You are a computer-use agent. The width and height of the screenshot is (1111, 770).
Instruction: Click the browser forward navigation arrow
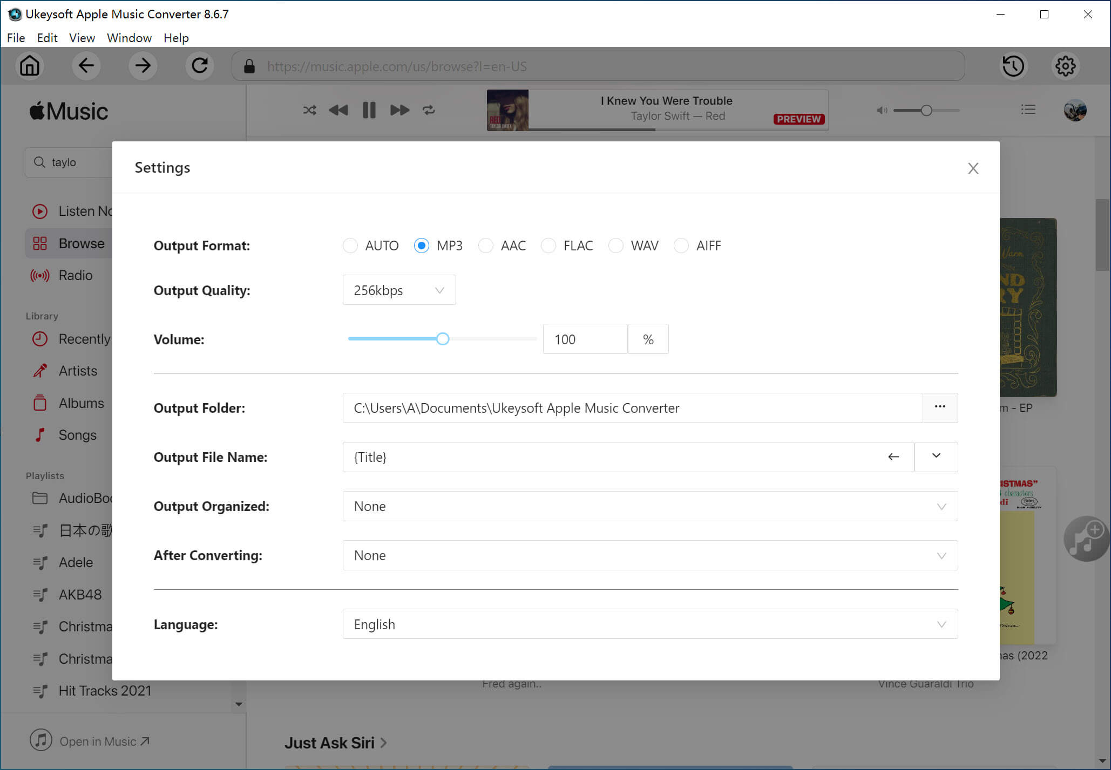coord(142,66)
